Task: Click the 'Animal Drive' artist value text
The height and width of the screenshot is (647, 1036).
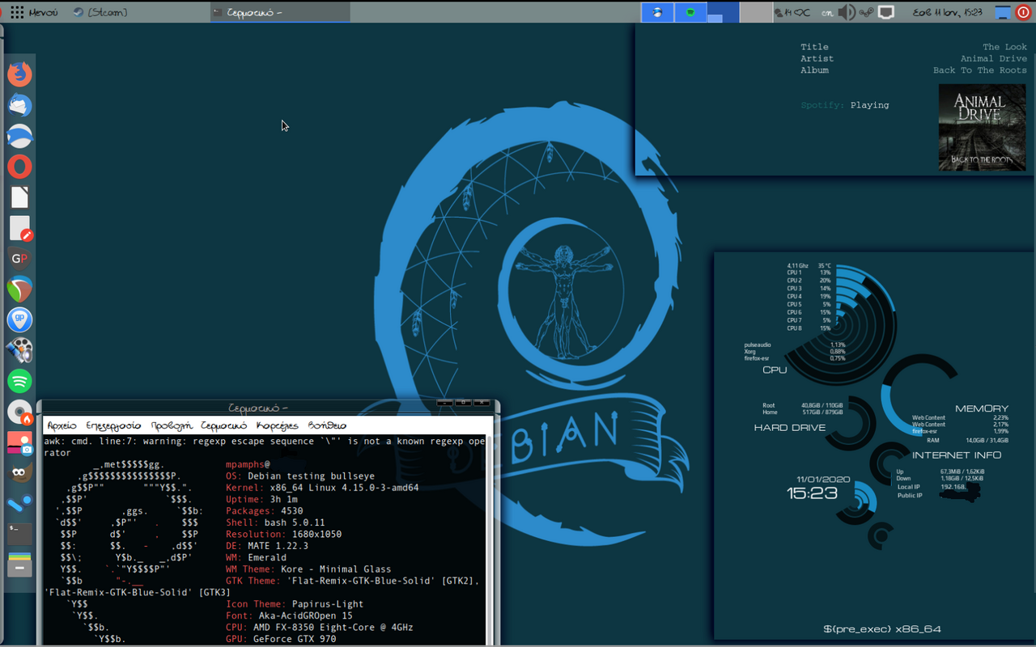Action: [x=993, y=58]
